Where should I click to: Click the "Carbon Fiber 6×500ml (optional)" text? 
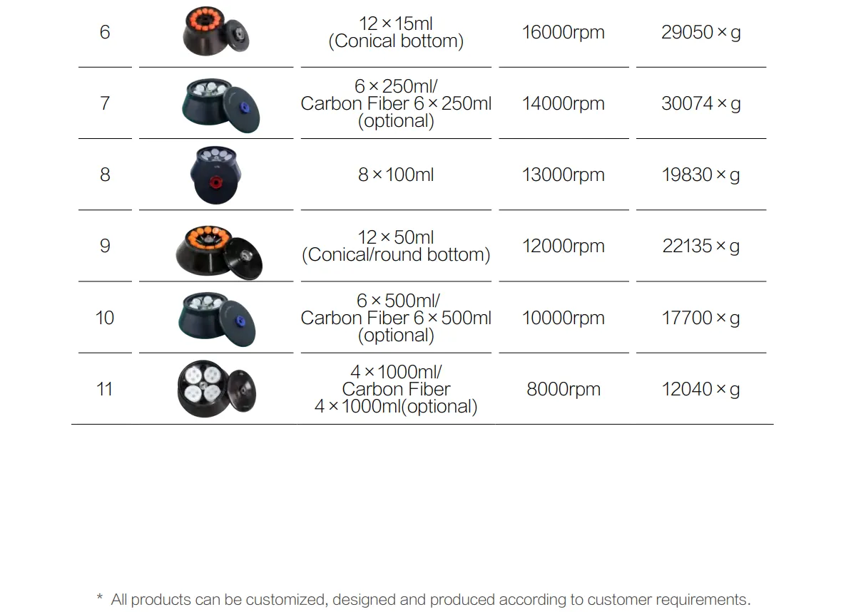(396, 326)
